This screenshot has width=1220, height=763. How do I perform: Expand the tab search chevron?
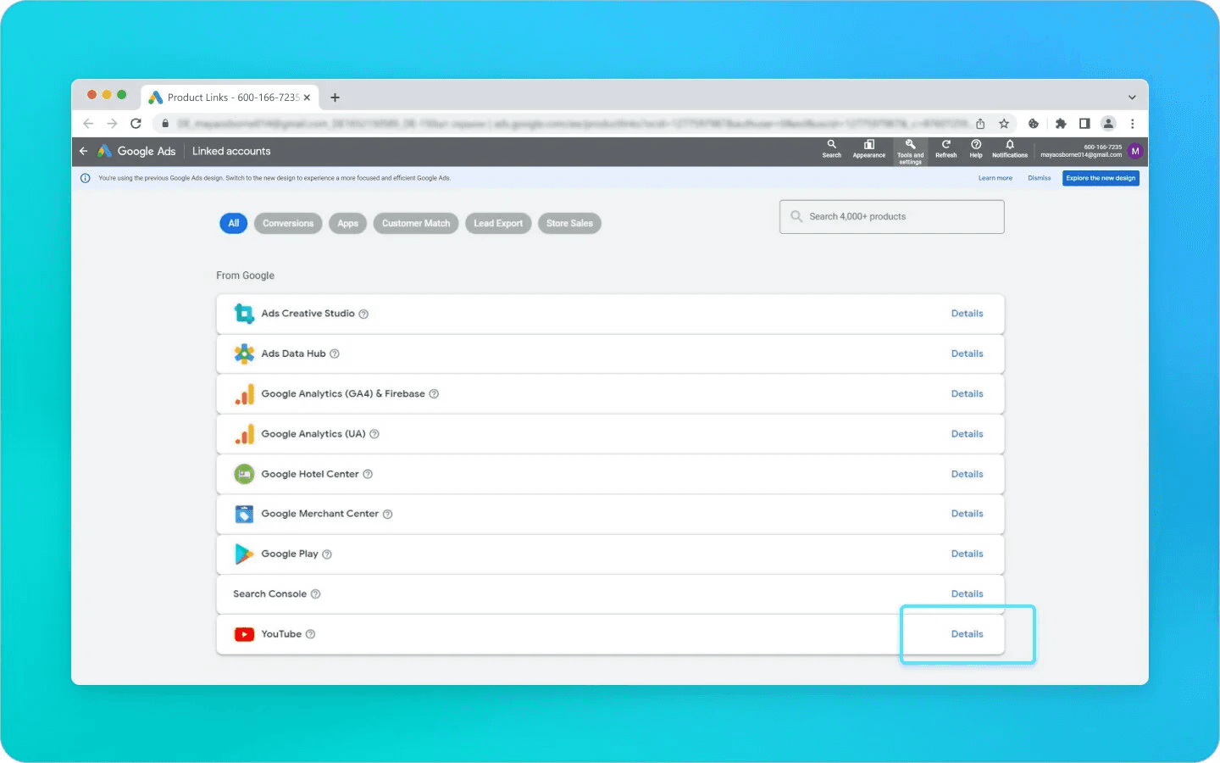[1132, 97]
